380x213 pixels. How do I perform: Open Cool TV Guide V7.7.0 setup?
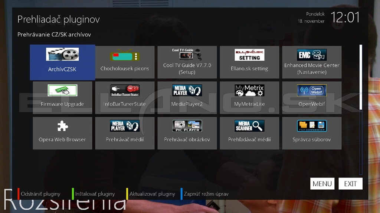pos(187,62)
